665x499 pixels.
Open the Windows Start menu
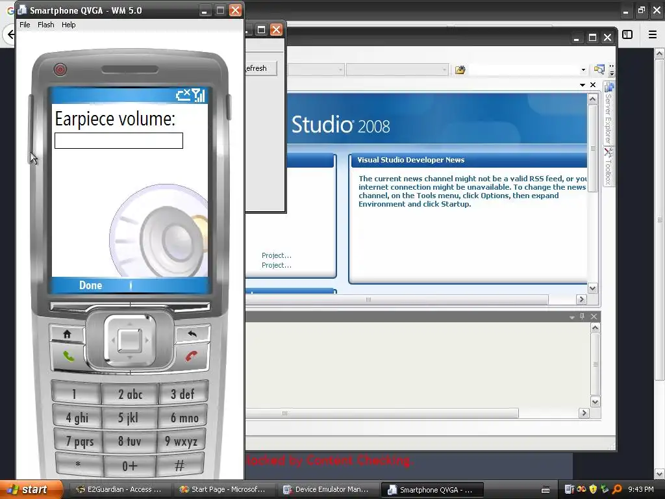31,489
